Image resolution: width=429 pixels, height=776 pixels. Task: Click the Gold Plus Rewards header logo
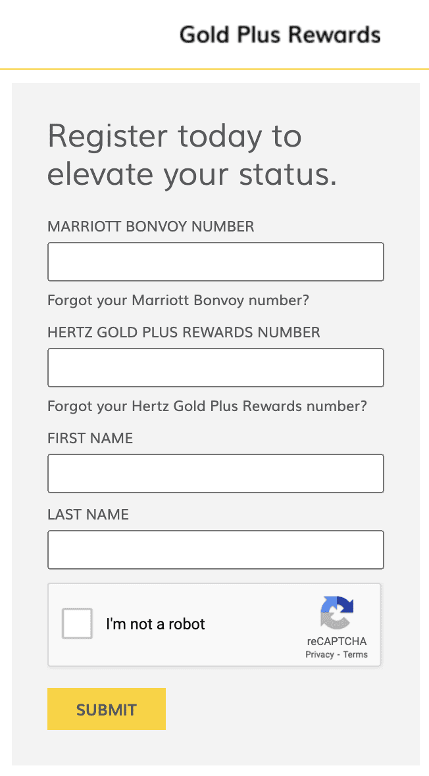click(279, 34)
